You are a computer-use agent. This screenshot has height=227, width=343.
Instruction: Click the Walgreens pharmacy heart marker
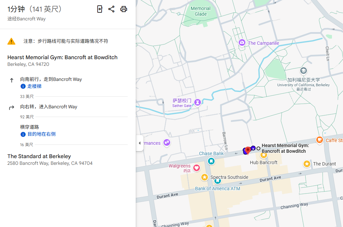(x=197, y=168)
